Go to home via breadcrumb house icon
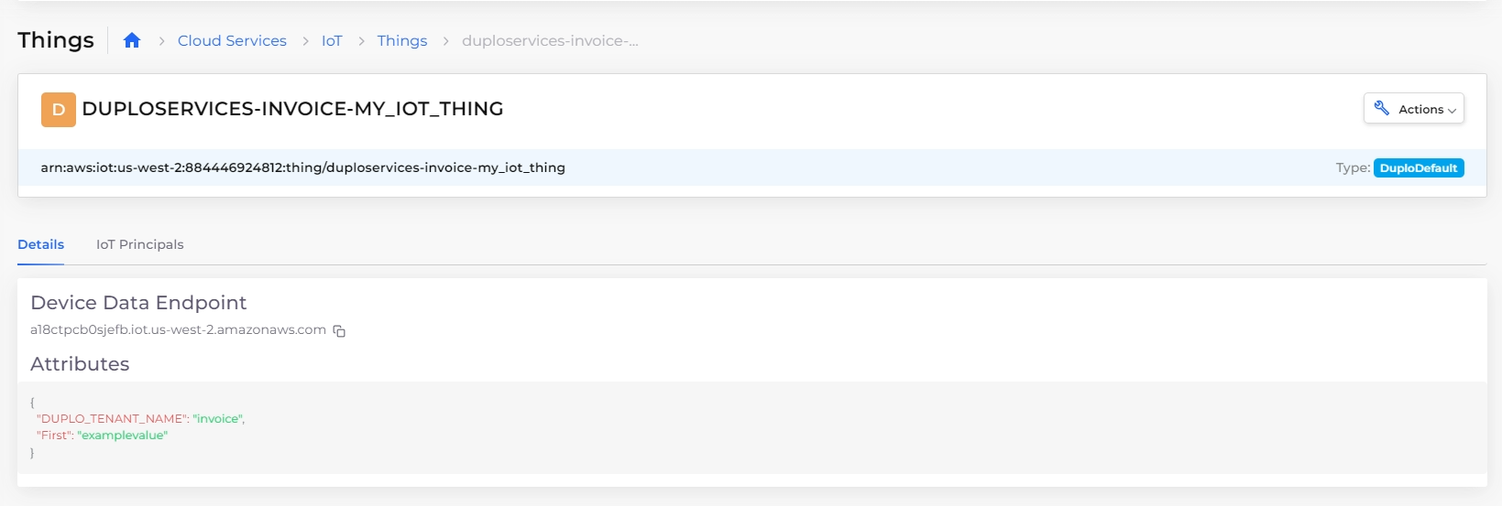Screen dimensions: 1502x506 pos(132,40)
